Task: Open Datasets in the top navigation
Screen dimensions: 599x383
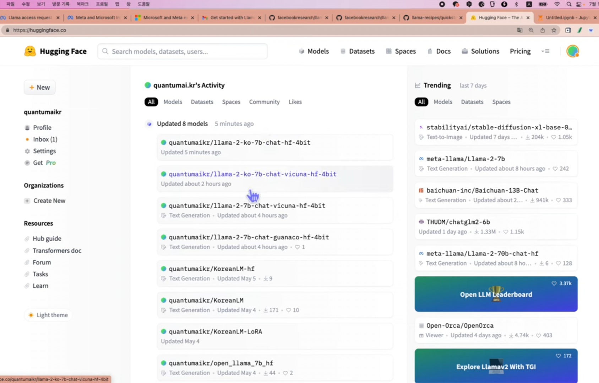Action: [x=358, y=51]
